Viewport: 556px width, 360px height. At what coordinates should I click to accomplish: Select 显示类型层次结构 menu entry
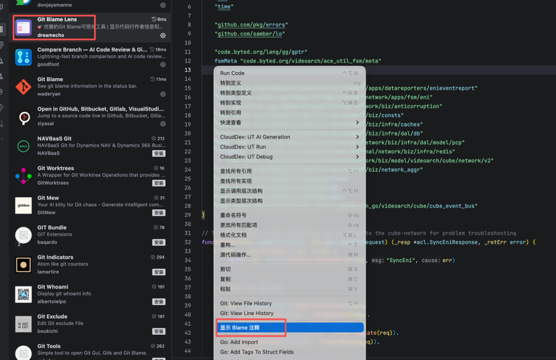pyautogui.click(x=290, y=201)
